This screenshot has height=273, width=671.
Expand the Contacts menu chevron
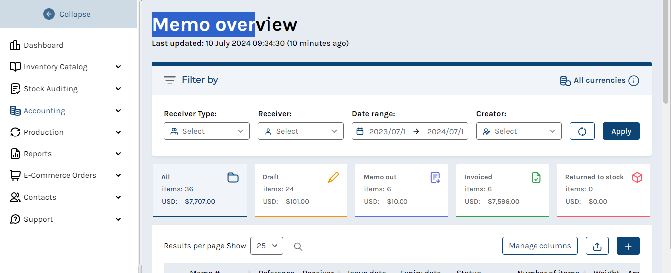[118, 197]
